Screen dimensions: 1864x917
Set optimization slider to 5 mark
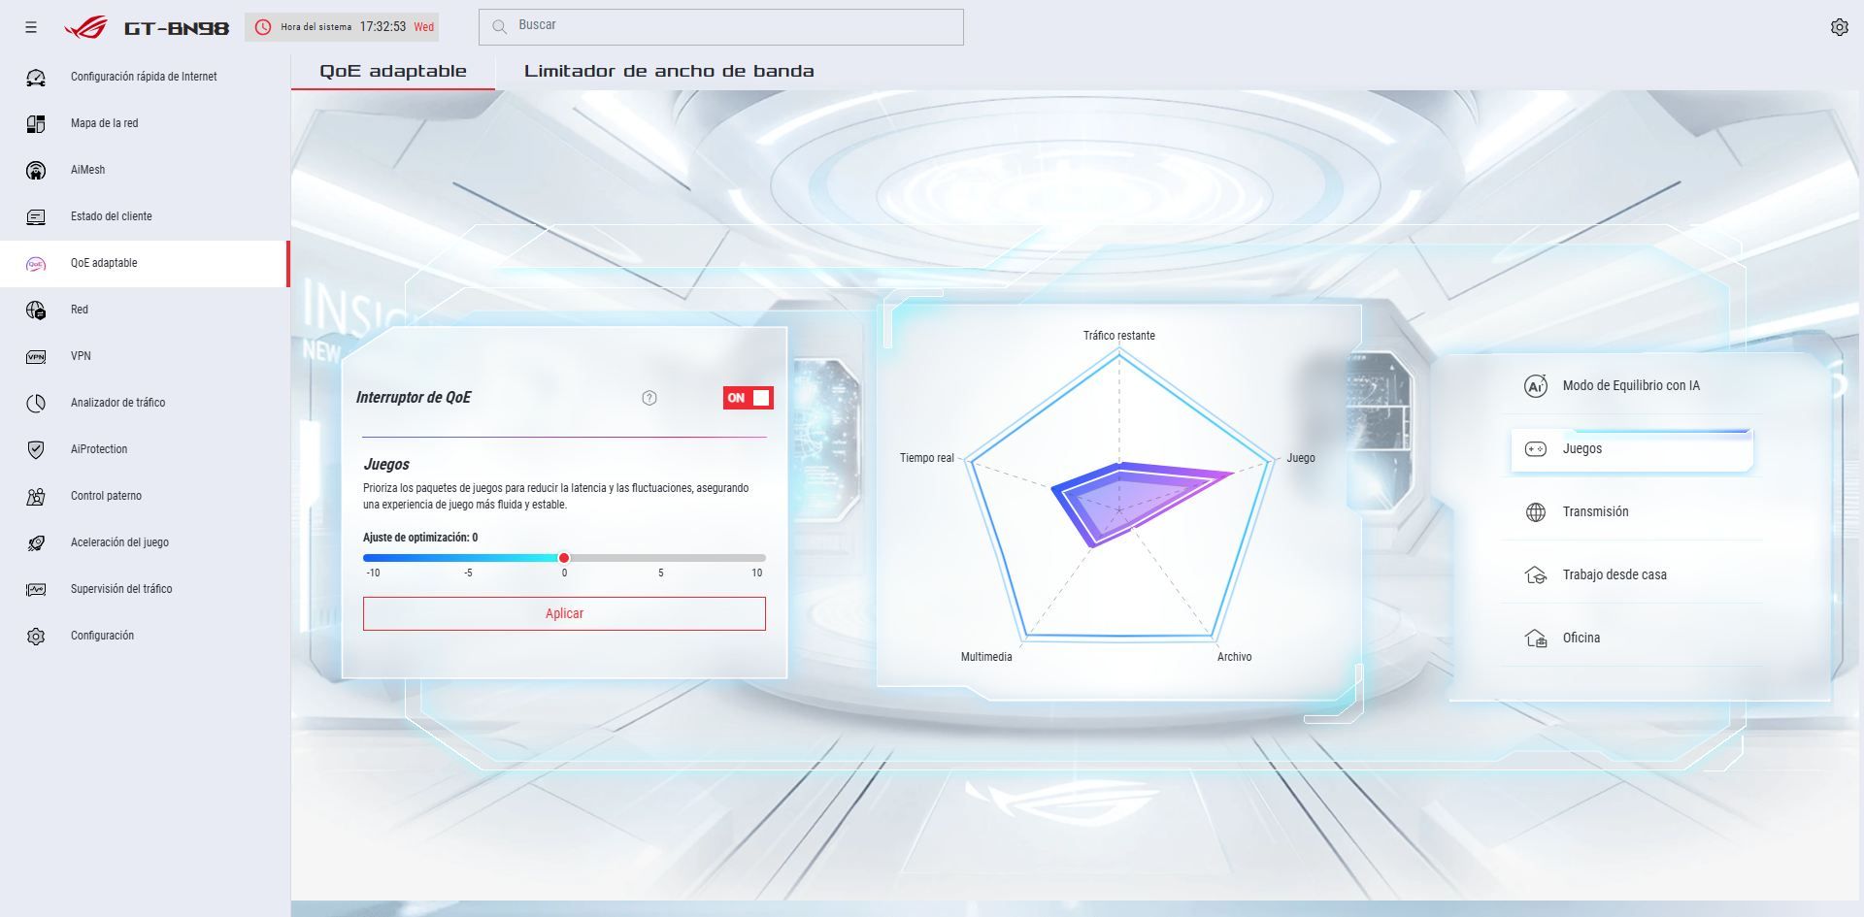[x=661, y=558]
